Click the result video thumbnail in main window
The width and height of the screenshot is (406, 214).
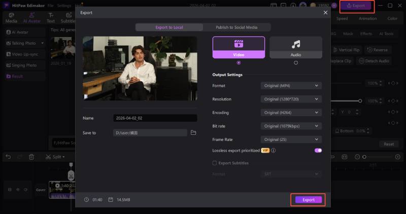click(63, 48)
